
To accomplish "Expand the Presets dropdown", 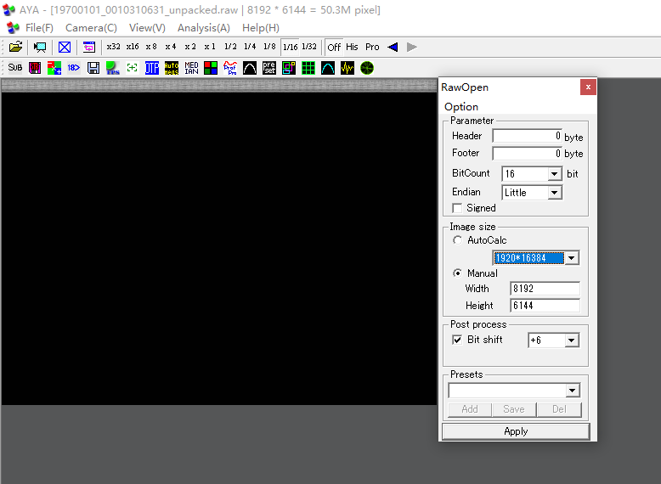I will tap(572, 391).
